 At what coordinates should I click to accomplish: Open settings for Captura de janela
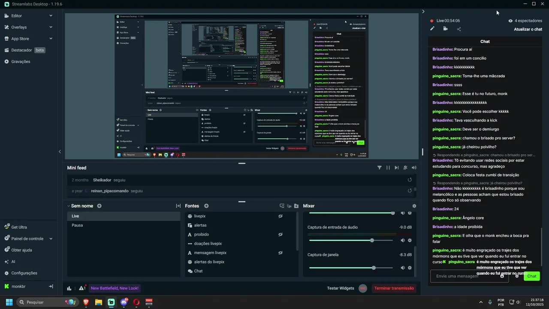point(410,268)
